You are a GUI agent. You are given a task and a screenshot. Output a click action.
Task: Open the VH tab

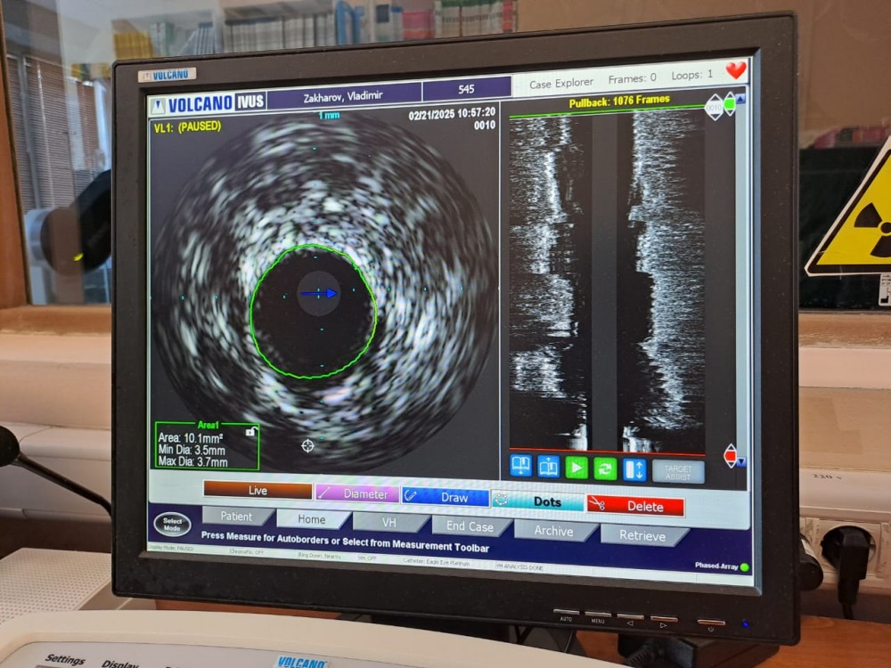point(389,523)
